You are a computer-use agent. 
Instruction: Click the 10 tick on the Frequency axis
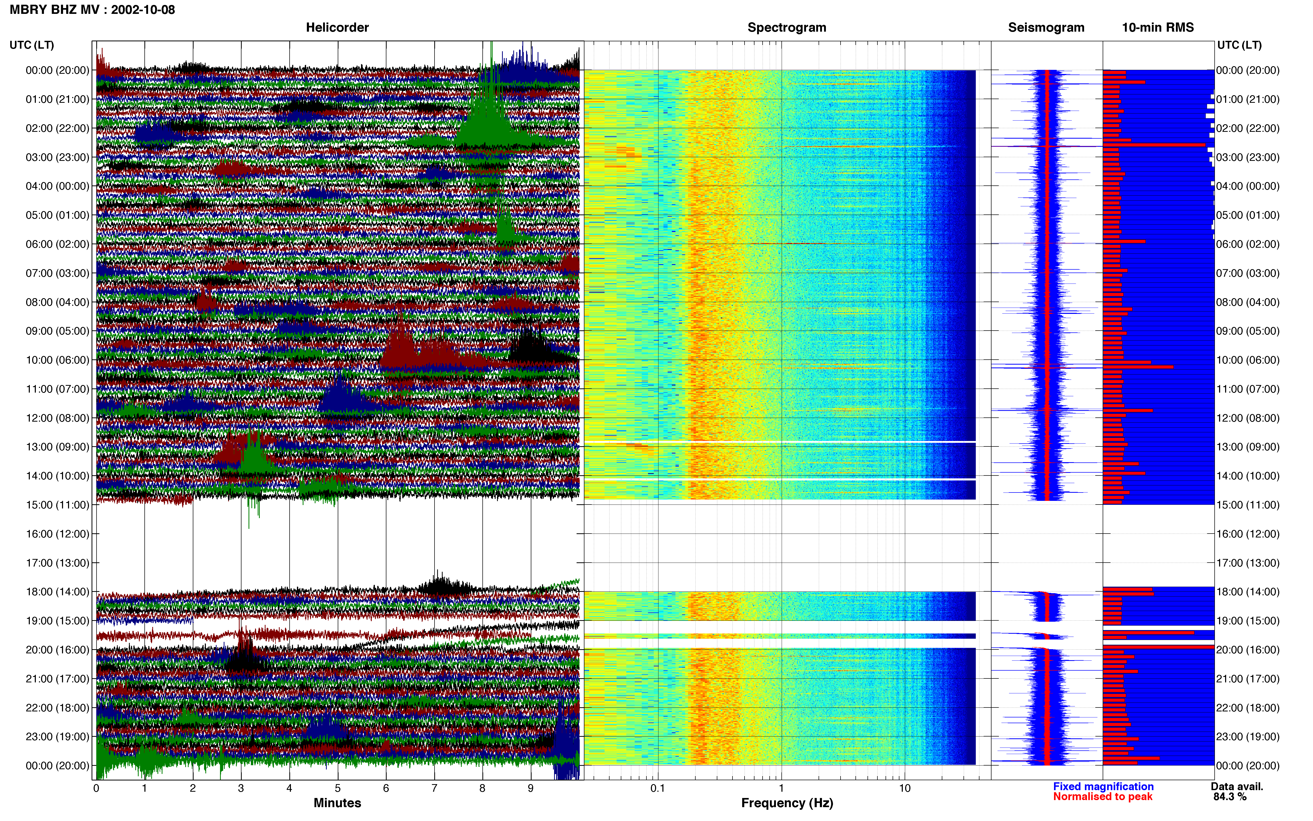(x=905, y=788)
